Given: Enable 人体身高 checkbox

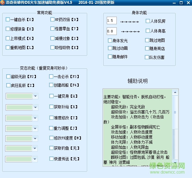Looking at the screenshot, I should (148, 31).
